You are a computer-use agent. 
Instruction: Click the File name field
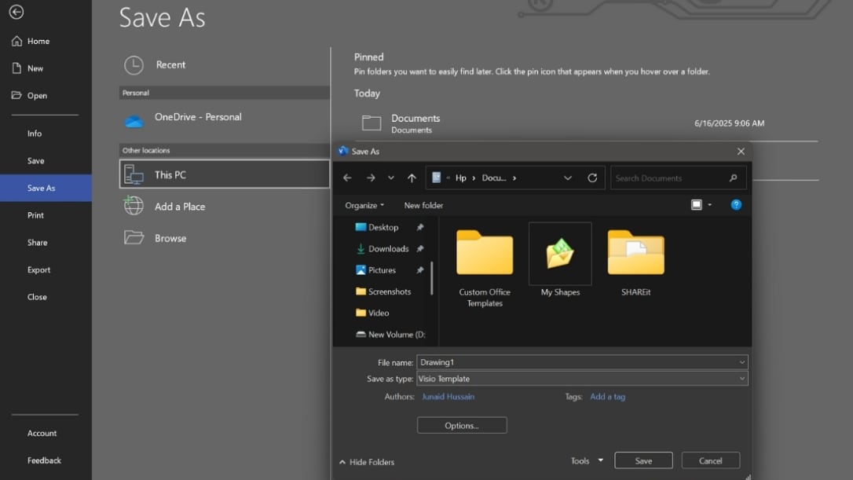pos(582,362)
